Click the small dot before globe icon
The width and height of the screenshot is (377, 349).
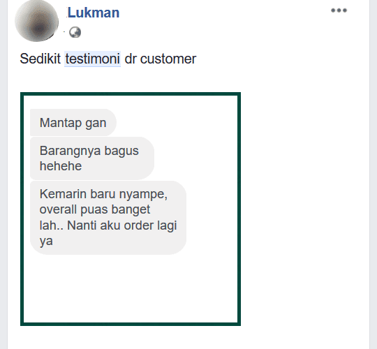(x=64, y=31)
